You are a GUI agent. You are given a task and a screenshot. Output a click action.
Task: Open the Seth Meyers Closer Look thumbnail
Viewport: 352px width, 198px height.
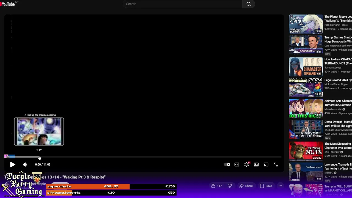306,45
